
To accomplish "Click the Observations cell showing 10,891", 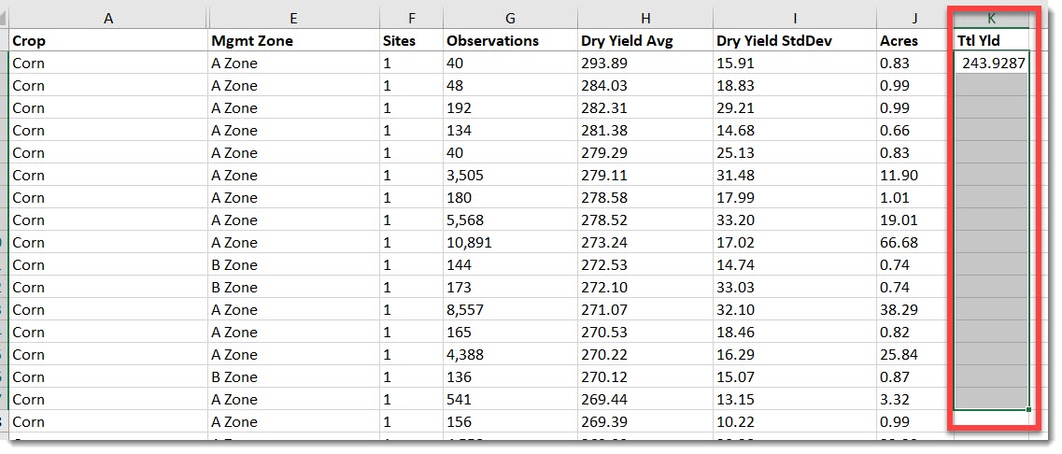I will click(x=509, y=242).
